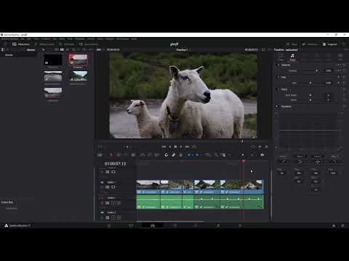Select the Trim Edit Mode tool

[x=119, y=154]
